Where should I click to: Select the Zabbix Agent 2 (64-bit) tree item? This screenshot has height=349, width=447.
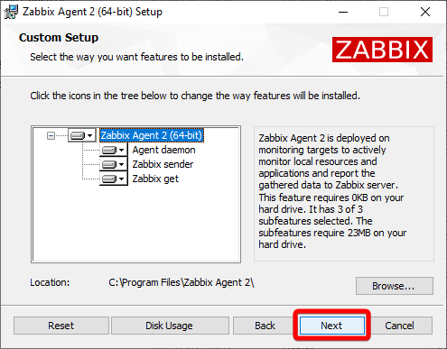click(152, 135)
